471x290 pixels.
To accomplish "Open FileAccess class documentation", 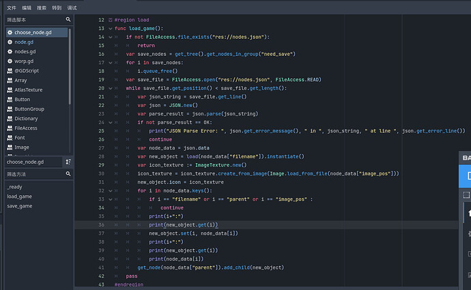I will click(x=26, y=128).
